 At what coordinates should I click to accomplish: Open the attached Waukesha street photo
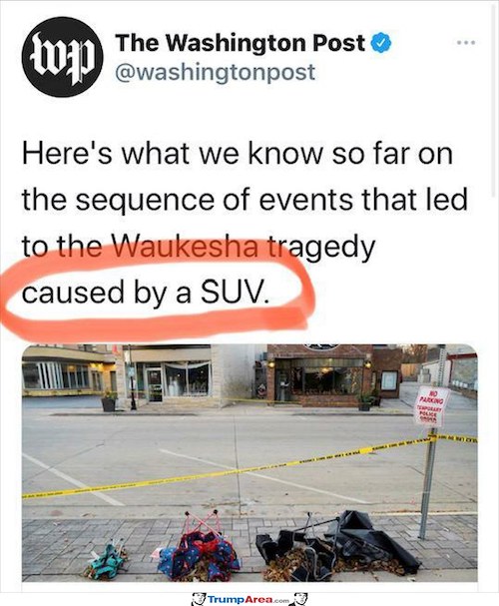(249, 462)
